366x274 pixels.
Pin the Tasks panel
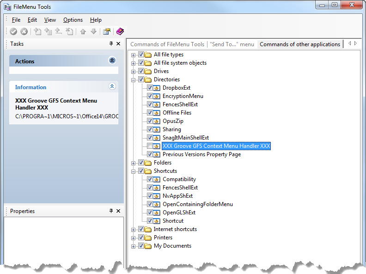[111, 43]
